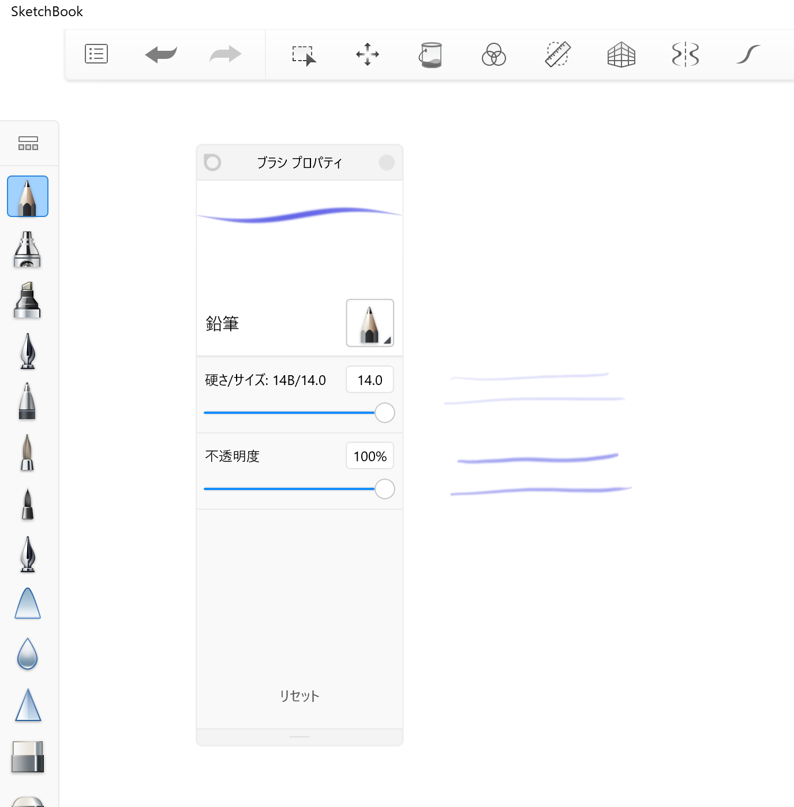The image size is (794, 807).
Task: Pick the chisel marker brush
Action: pyautogui.click(x=27, y=300)
